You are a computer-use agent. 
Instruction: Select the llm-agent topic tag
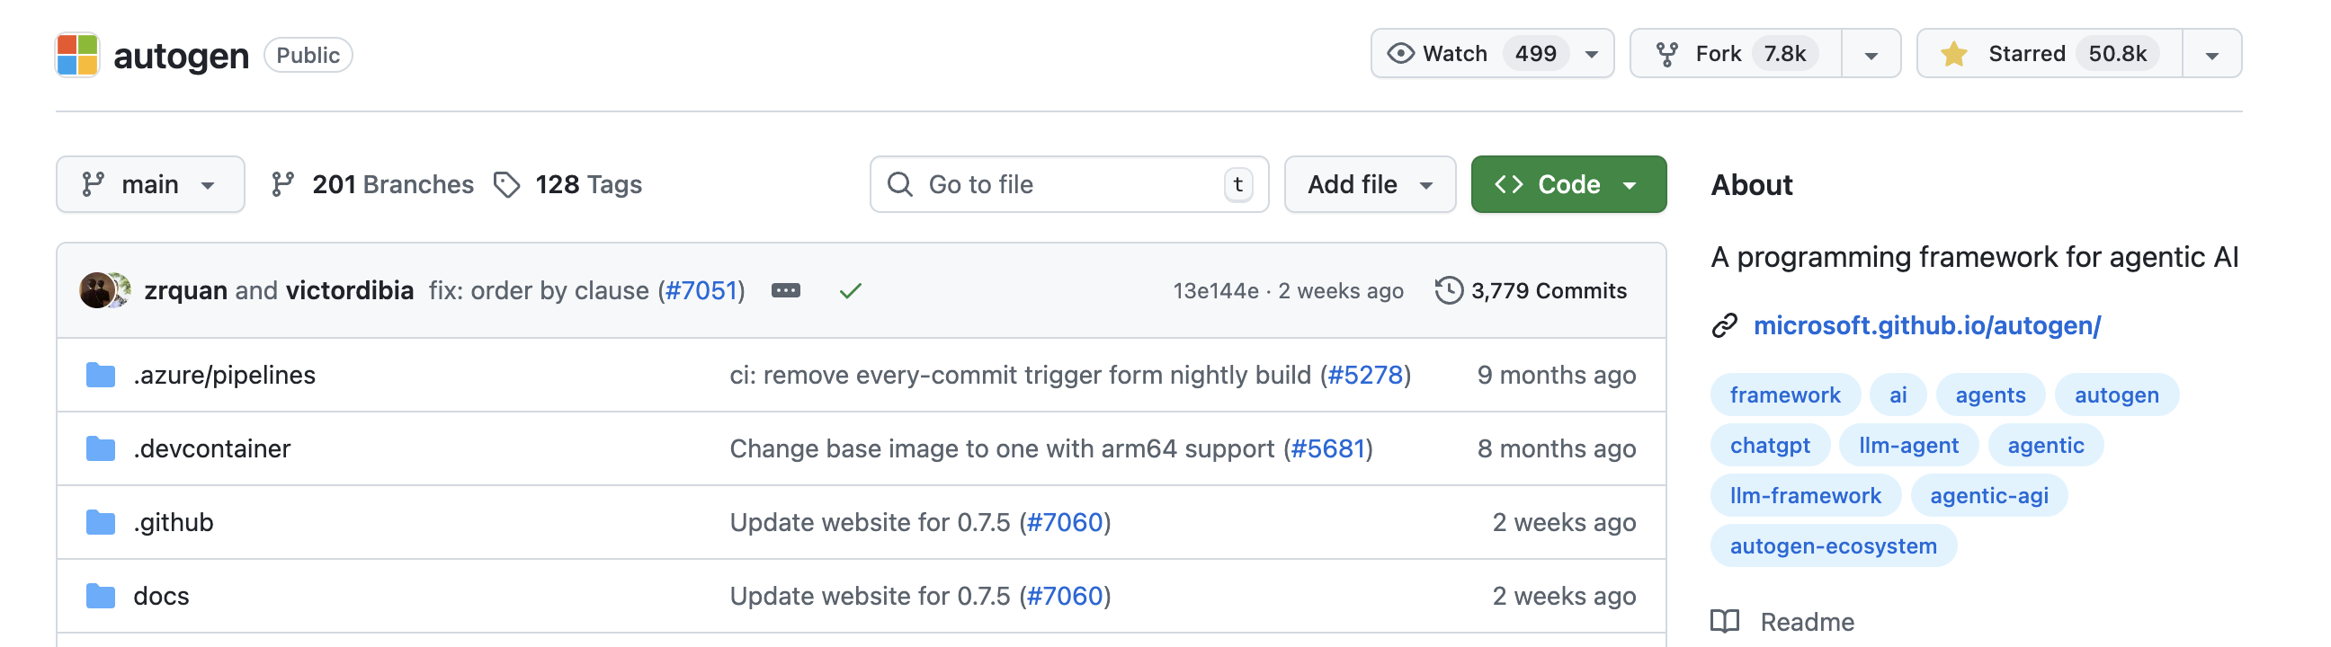[x=1908, y=446]
